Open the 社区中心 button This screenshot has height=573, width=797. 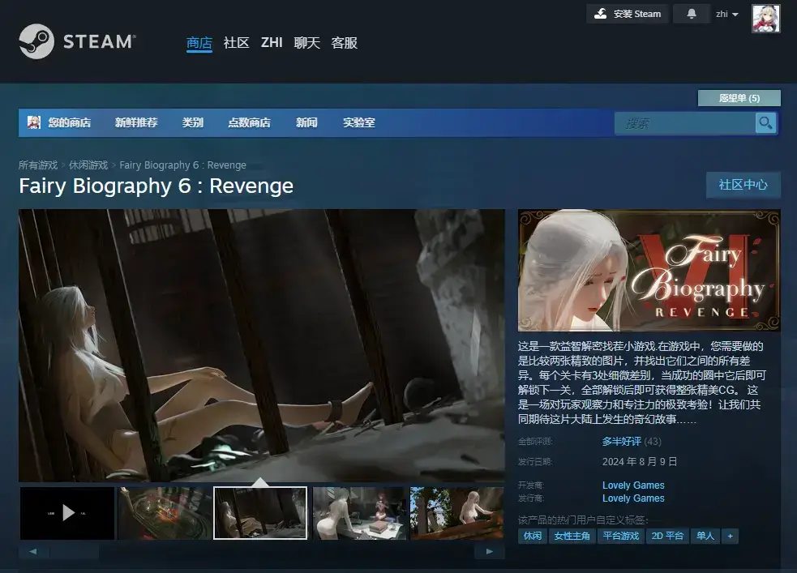(743, 185)
